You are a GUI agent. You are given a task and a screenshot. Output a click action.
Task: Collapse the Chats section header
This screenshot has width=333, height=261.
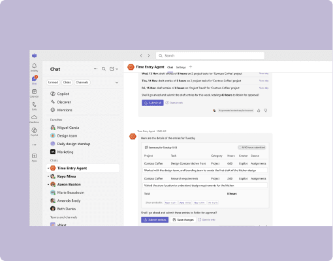coord(54,160)
